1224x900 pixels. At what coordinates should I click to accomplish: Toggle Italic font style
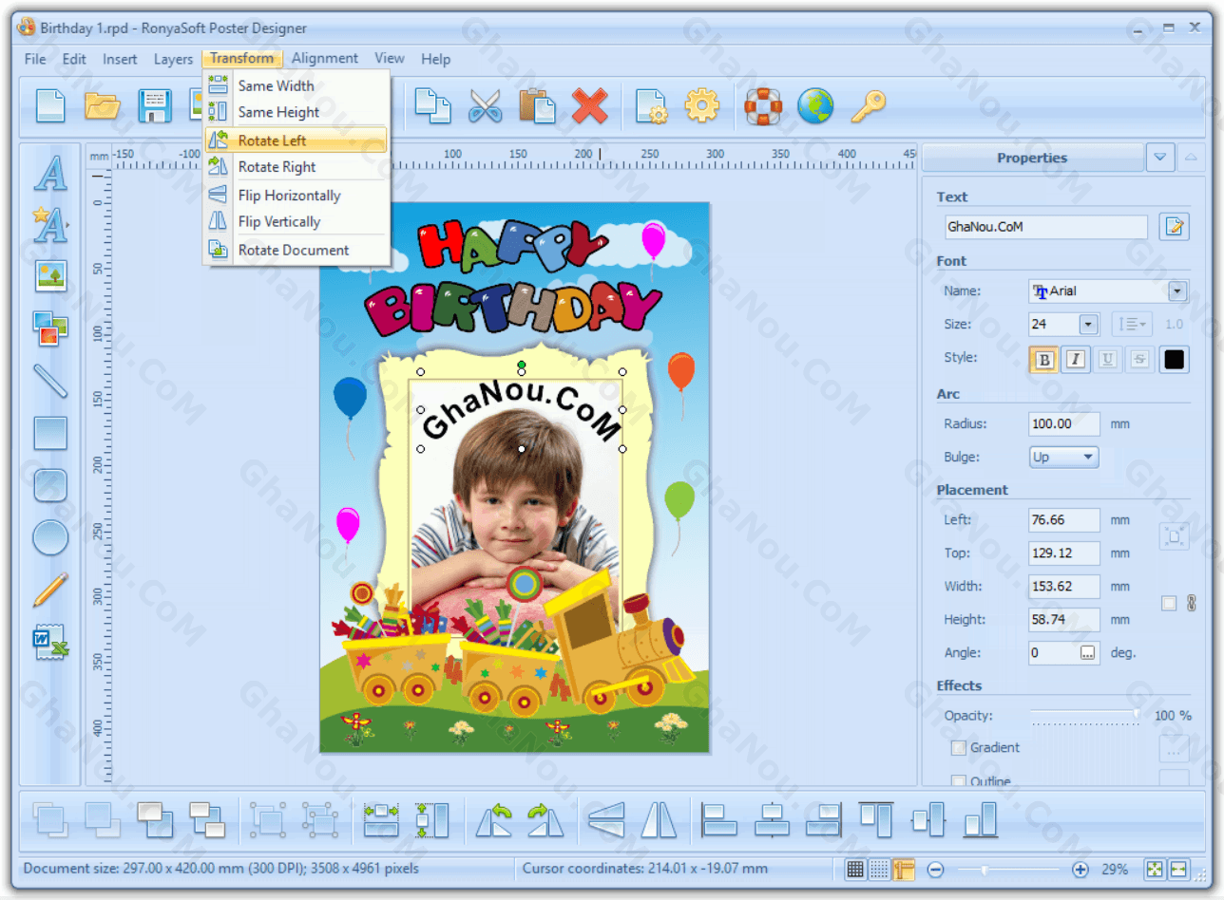tap(1076, 359)
